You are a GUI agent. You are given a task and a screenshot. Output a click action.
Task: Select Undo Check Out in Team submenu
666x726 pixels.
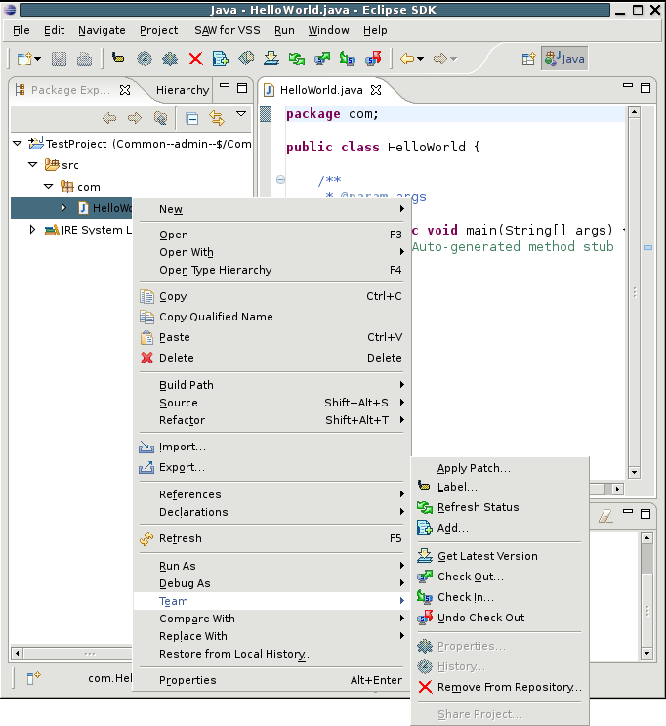pos(499,618)
